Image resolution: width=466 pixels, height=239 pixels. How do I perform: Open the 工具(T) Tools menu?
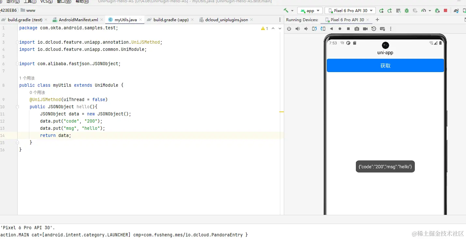pyautogui.click(x=30, y=2)
